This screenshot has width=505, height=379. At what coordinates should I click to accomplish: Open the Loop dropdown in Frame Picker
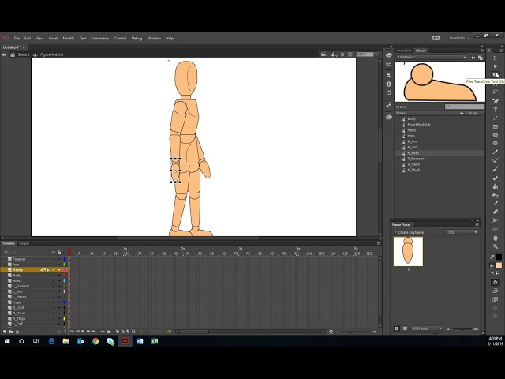[x=462, y=232]
